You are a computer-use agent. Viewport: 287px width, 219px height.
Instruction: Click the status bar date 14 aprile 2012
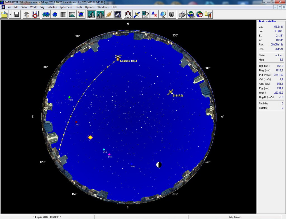[47, 217]
